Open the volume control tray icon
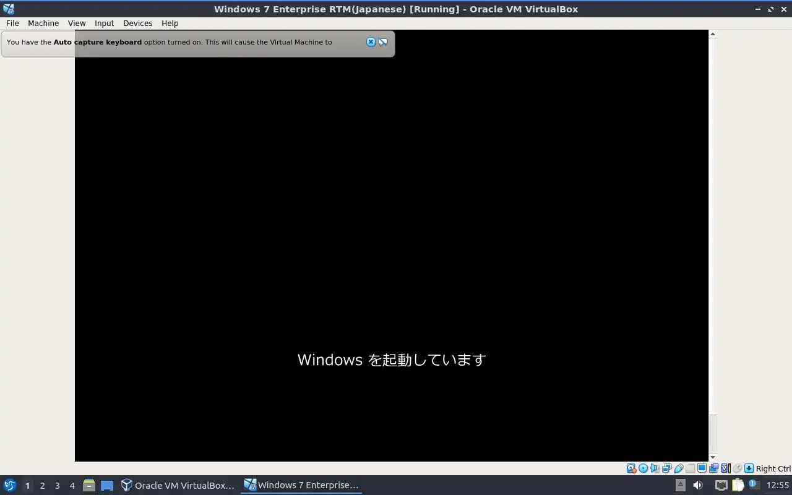This screenshot has width=792, height=495. [x=698, y=485]
